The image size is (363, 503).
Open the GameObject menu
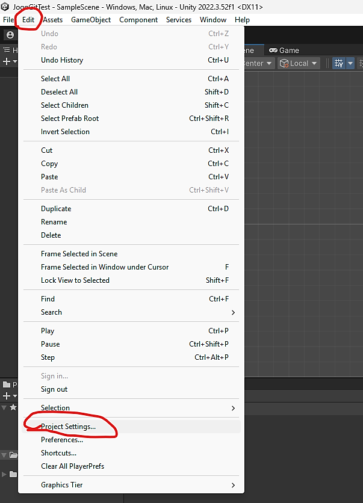pyautogui.click(x=91, y=20)
